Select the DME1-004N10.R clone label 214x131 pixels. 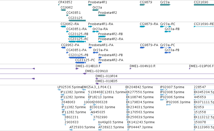(143, 66)
